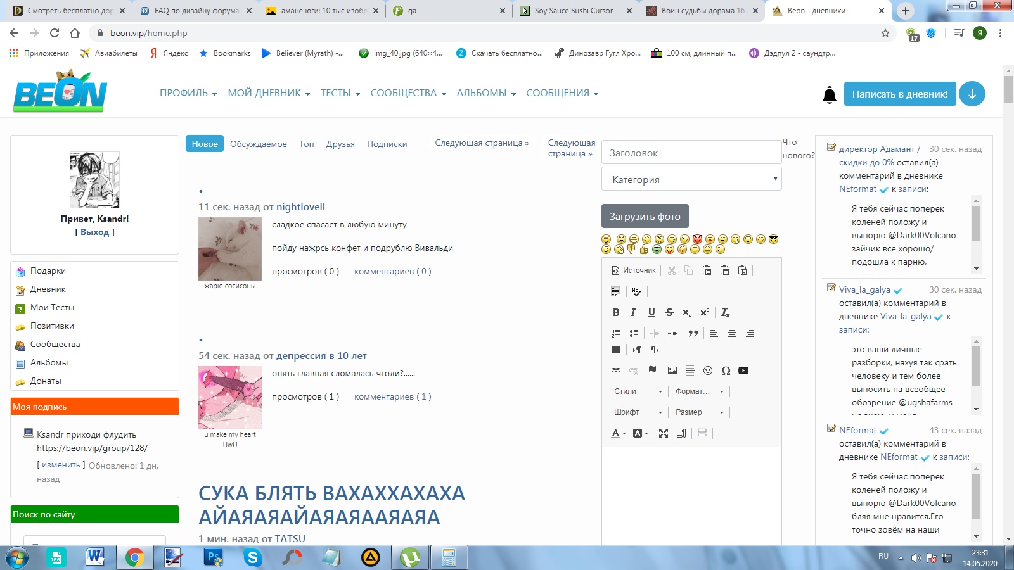Switch to the Друзья tab
This screenshot has height=570, width=1014.
pos(340,144)
